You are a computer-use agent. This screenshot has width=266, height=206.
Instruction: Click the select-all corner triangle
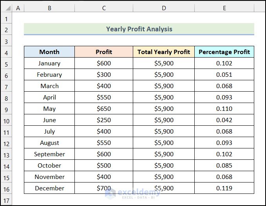pyautogui.click(x=7, y=8)
